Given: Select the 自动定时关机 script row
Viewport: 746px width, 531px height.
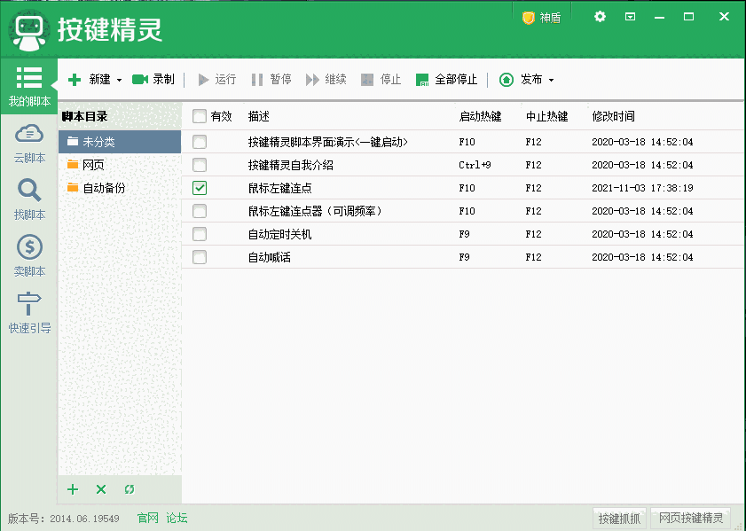Looking at the screenshot, I should tap(281, 234).
